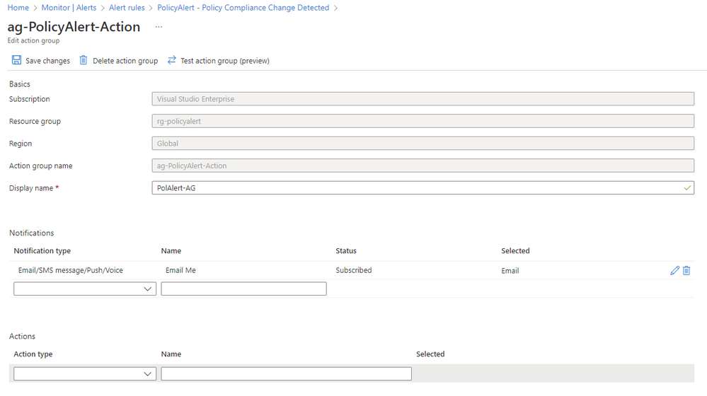Image resolution: width=707 pixels, height=396 pixels.
Task: Click the Notifications 'Selected' column header
Action: (515, 251)
